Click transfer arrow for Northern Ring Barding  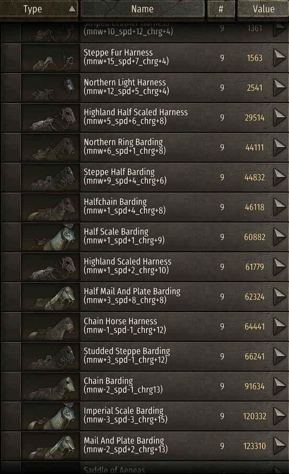point(280,147)
